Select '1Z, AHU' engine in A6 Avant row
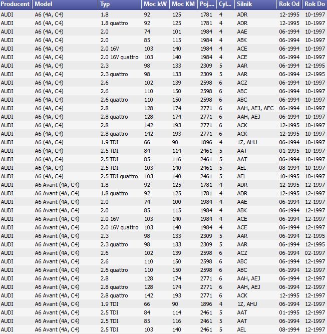This screenshot has width=327, height=334. (x=247, y=304)
